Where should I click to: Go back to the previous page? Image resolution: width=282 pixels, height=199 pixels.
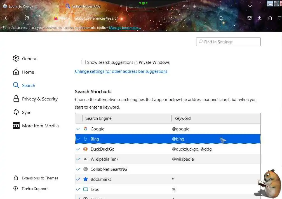[x=7, y=18]
